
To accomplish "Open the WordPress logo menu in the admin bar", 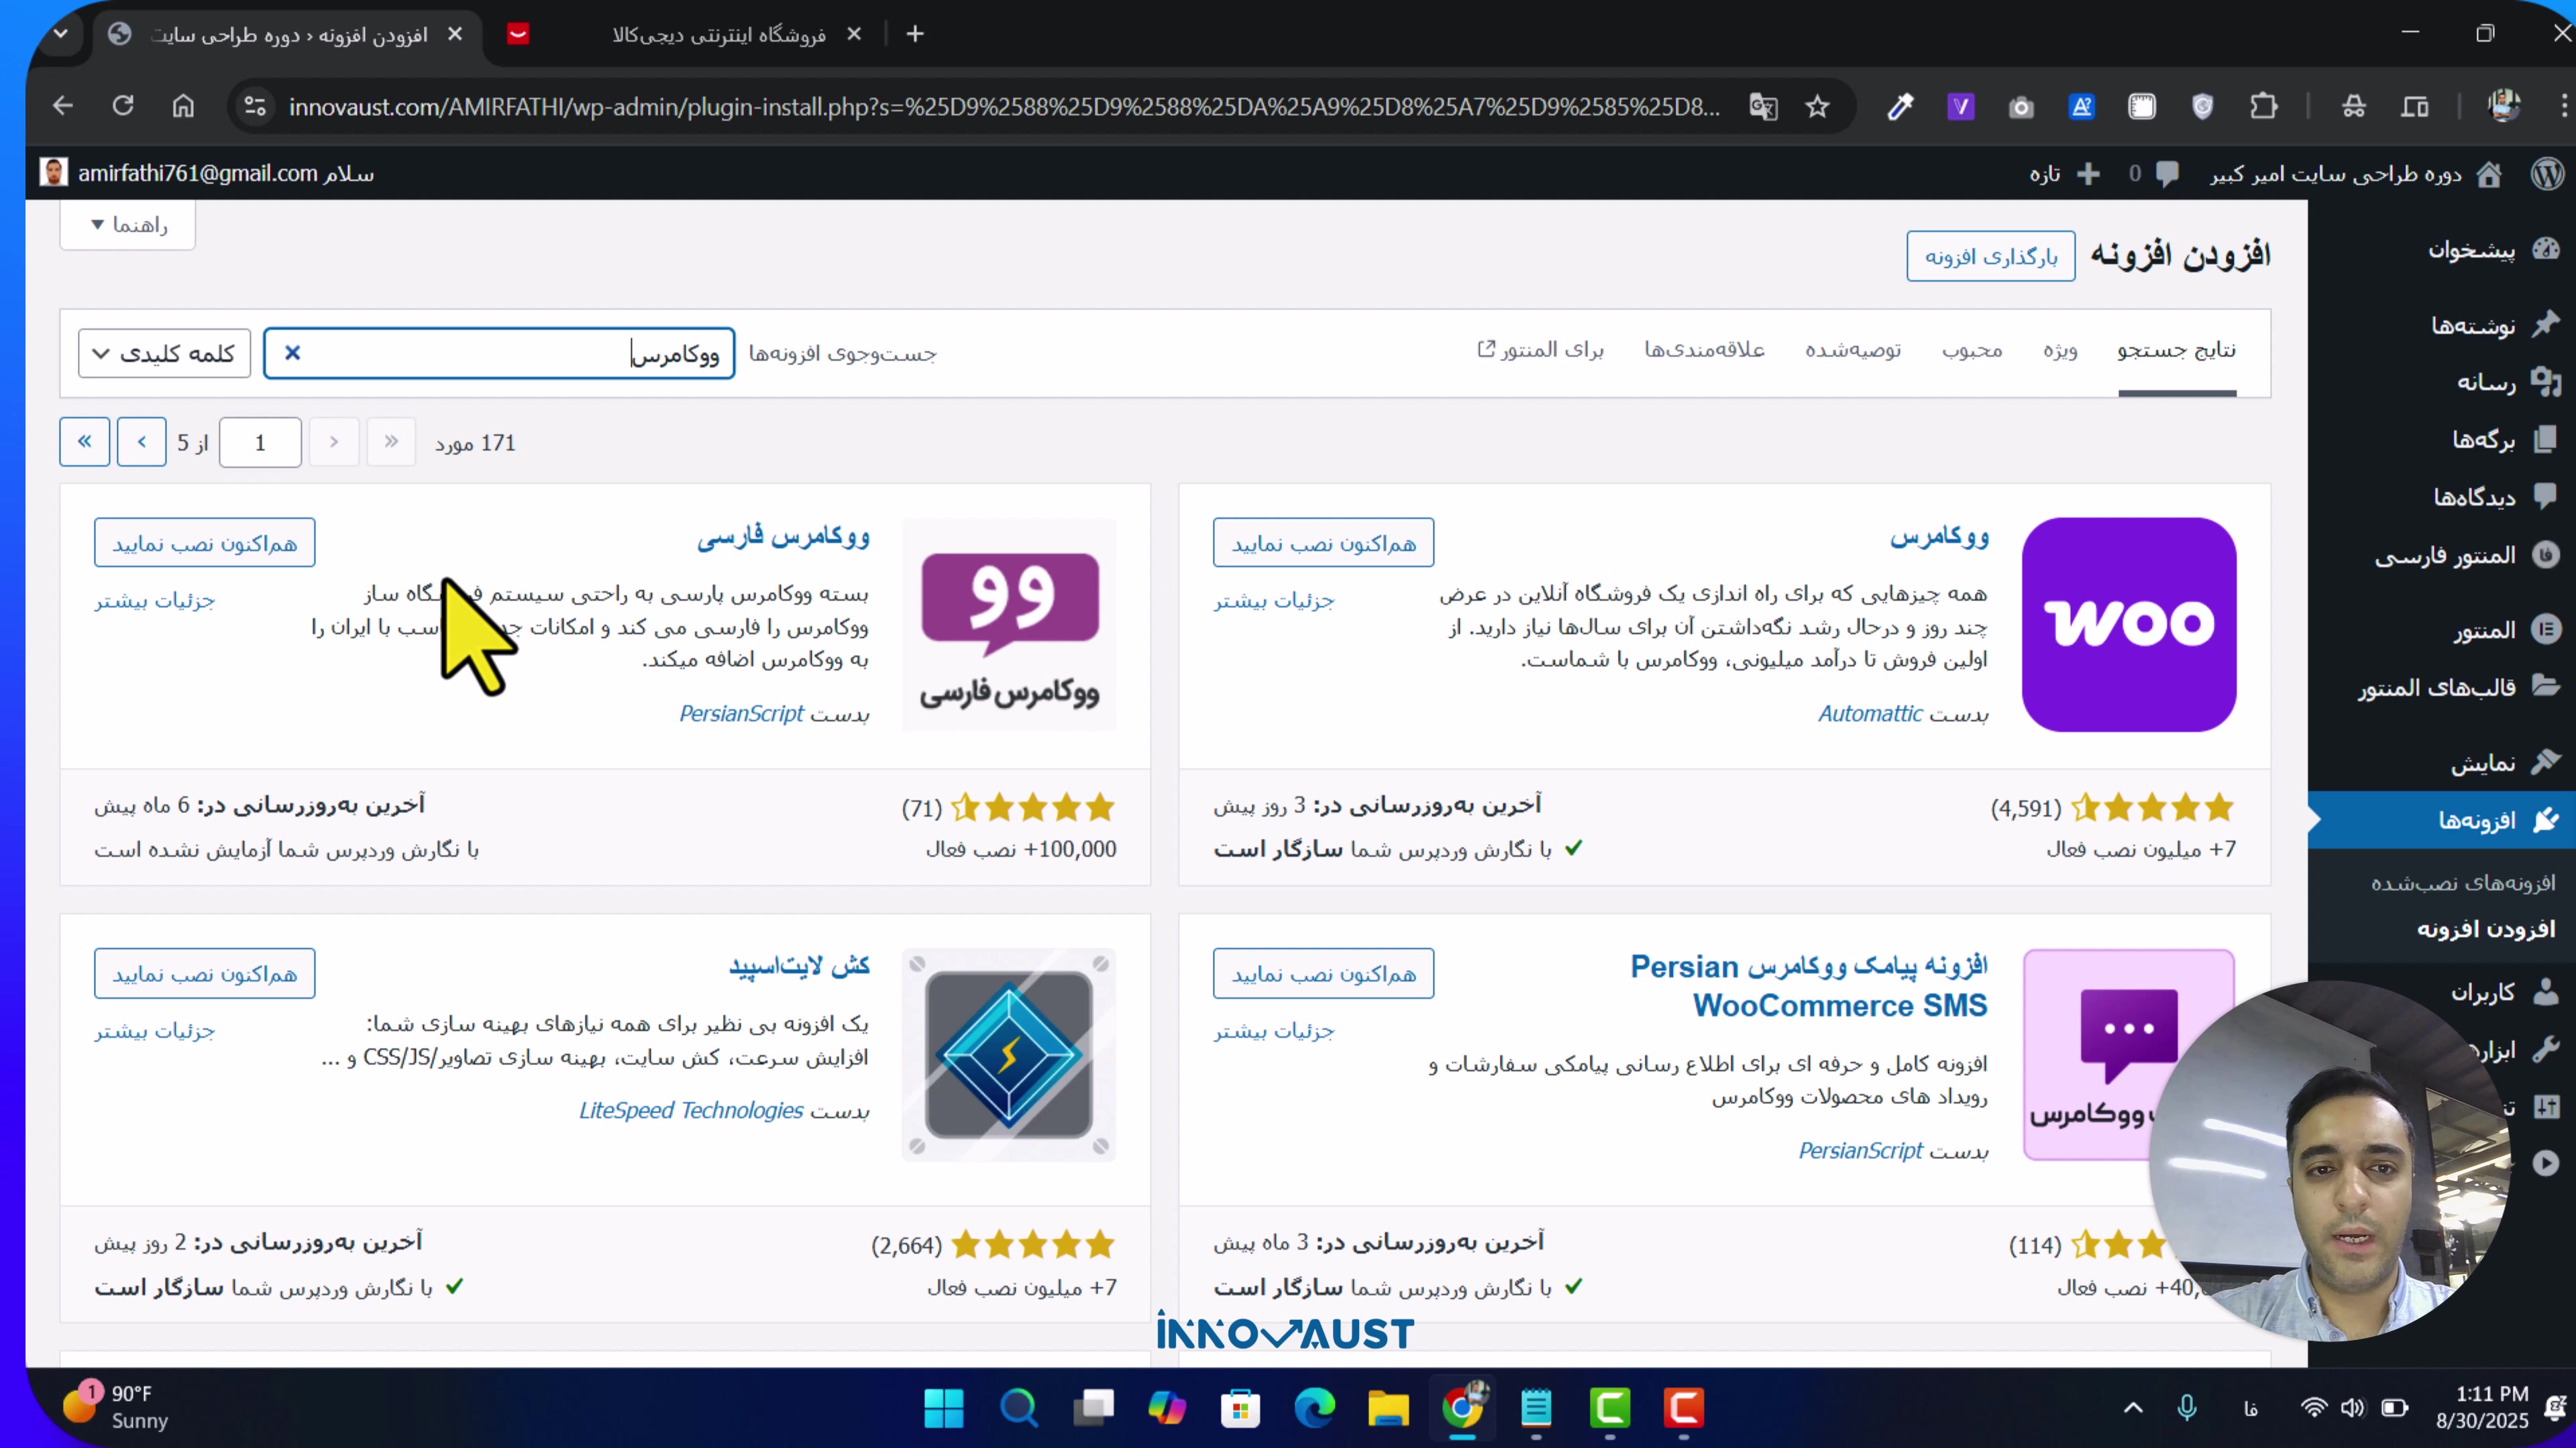I will 2547,173.
